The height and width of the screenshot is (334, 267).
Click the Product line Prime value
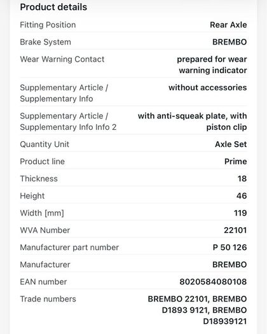tap(235, 162)
